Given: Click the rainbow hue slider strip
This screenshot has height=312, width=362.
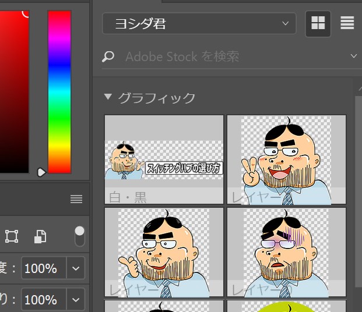Looking at the screenshot, I should pyautogui.click(x=59, y=92).
